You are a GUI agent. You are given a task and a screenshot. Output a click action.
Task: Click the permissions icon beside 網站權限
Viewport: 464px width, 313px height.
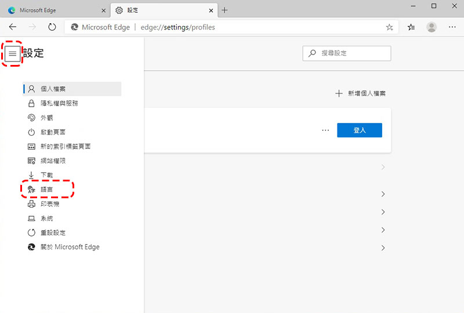31,161
